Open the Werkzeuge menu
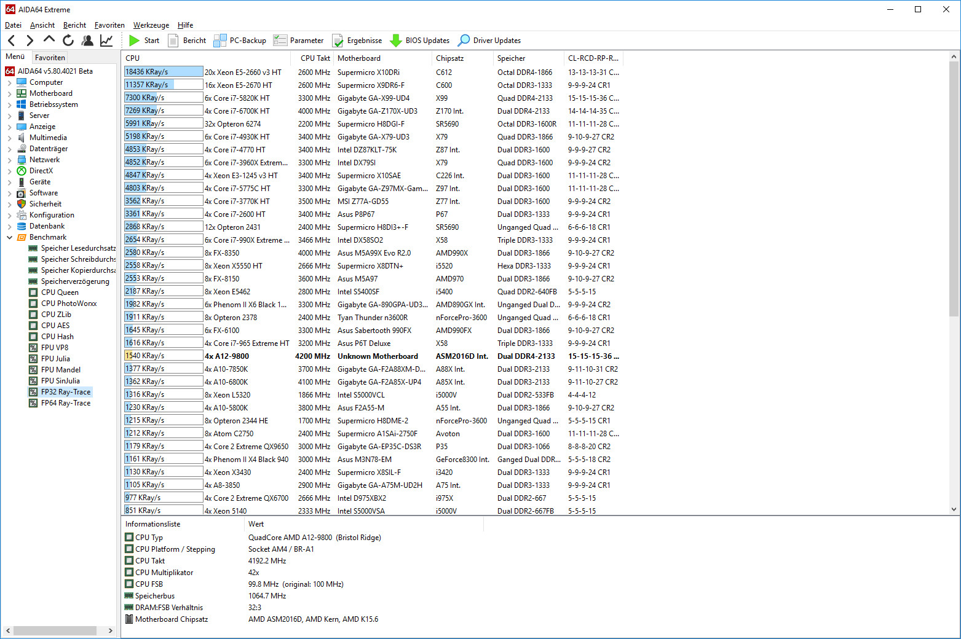 [x=151, y=25]
